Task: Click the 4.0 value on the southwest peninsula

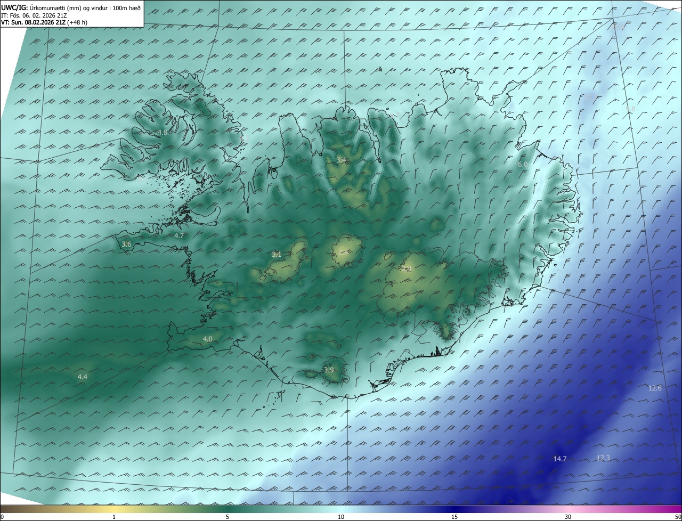Action: (x=208, y=339)
